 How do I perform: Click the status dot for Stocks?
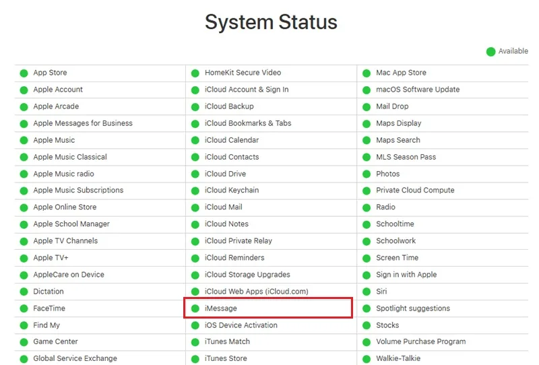(367, 325)
